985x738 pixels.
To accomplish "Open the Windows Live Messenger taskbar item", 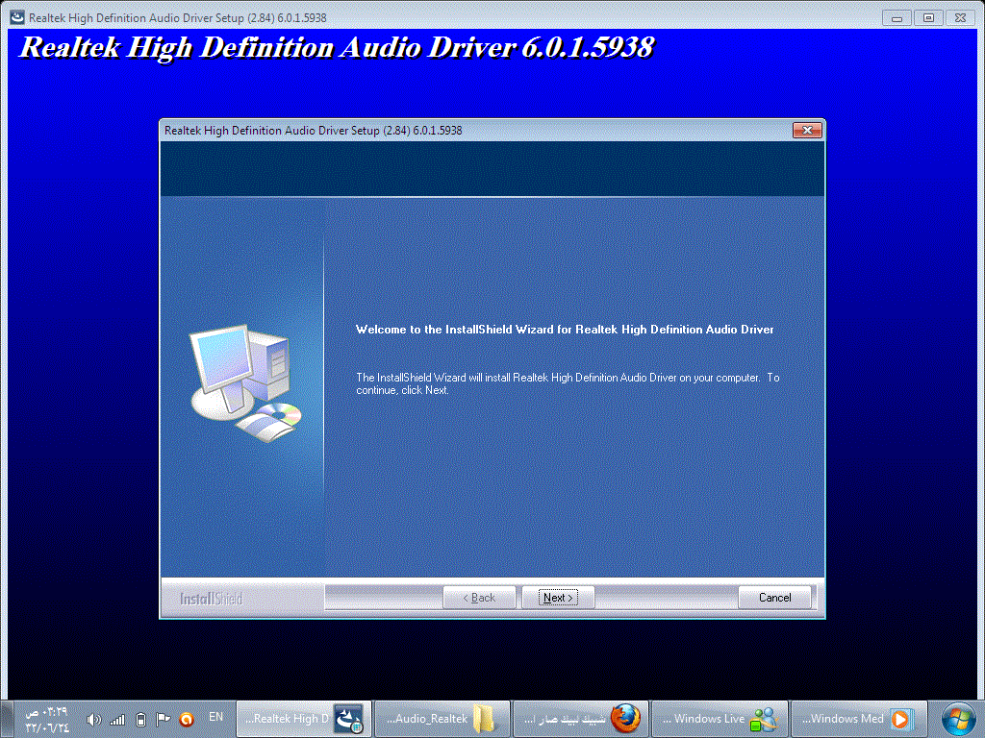I will click(720, 719).
